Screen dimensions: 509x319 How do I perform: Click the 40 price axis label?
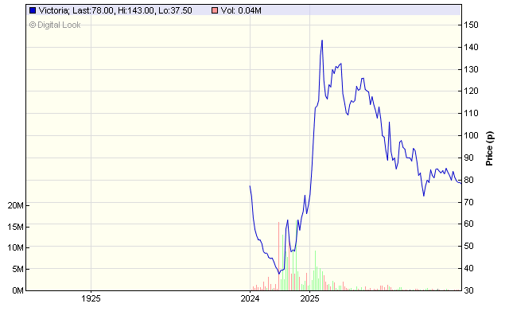(x=468, y=268)
